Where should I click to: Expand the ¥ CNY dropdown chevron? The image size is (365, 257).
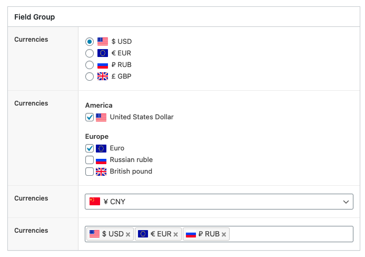tap(346, 202)
